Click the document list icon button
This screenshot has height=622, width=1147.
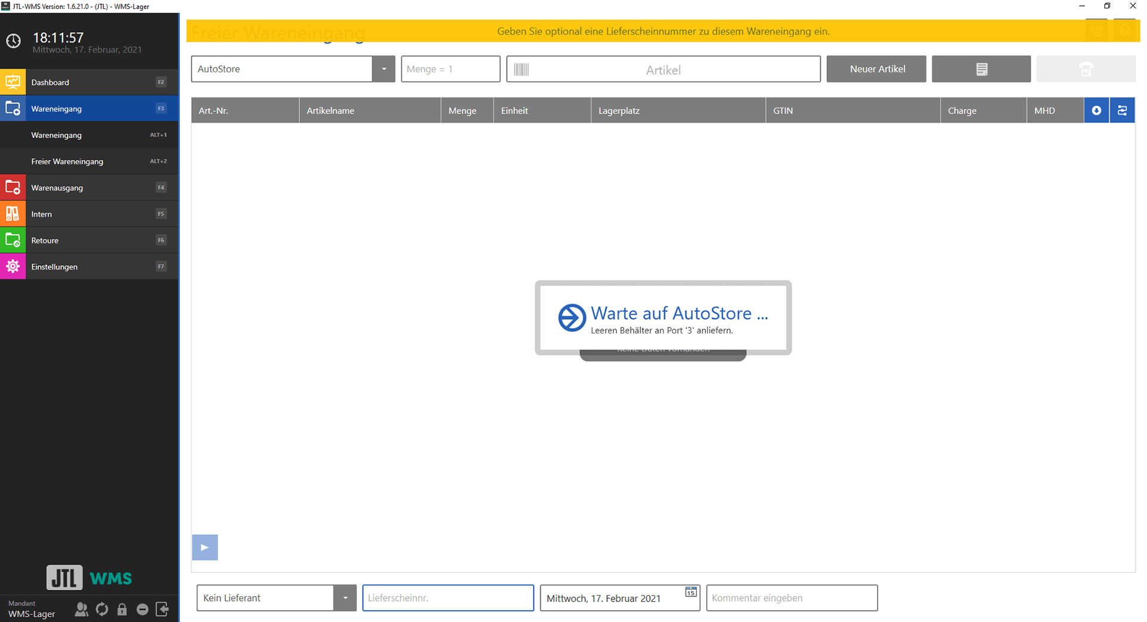point(981,69)
